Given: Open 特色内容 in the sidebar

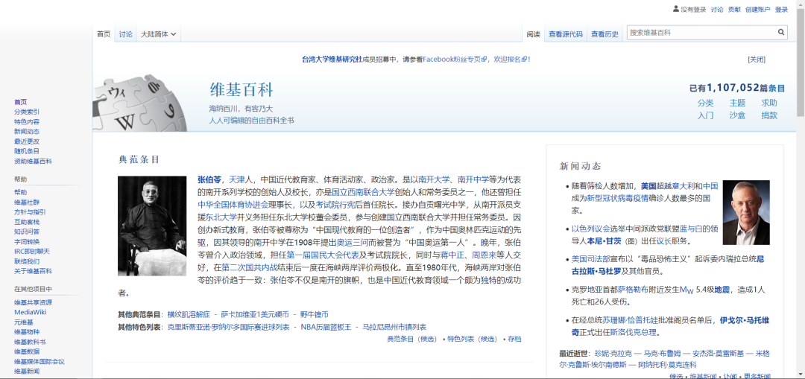Looking at the screenshot, I should click(27, 121).
